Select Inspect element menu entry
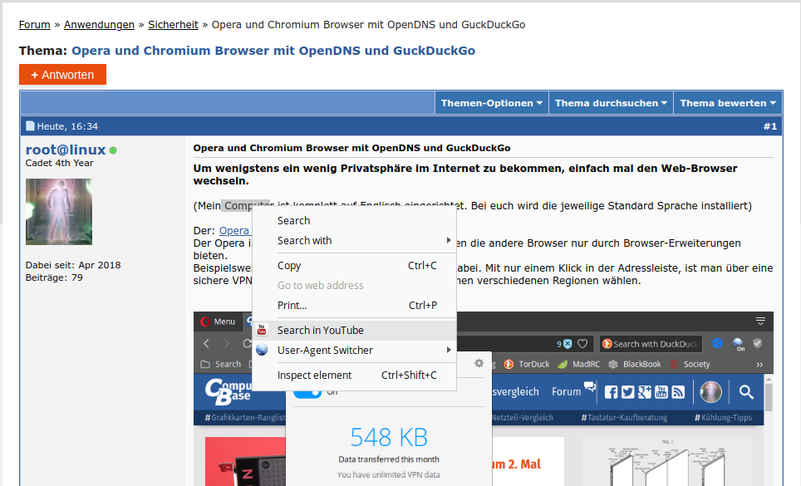 pos(355,376)
